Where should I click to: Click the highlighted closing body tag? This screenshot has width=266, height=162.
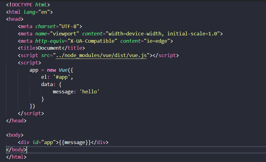pyautogui.click(x=16, y=150)
